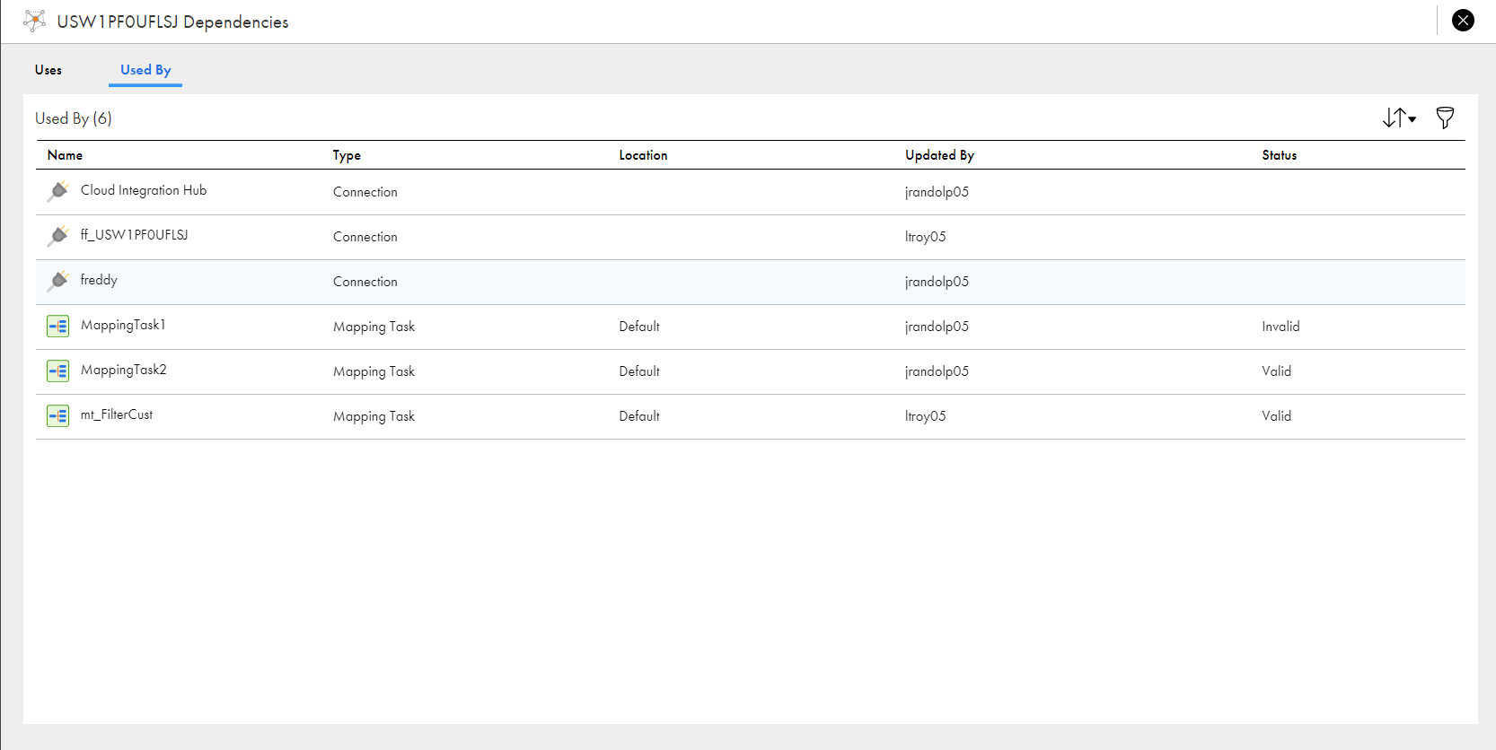This screenshot has height=750, width=1496.
Task: Click the MappingTask2 mapping task icon
Action: click(x=58, y=371)
